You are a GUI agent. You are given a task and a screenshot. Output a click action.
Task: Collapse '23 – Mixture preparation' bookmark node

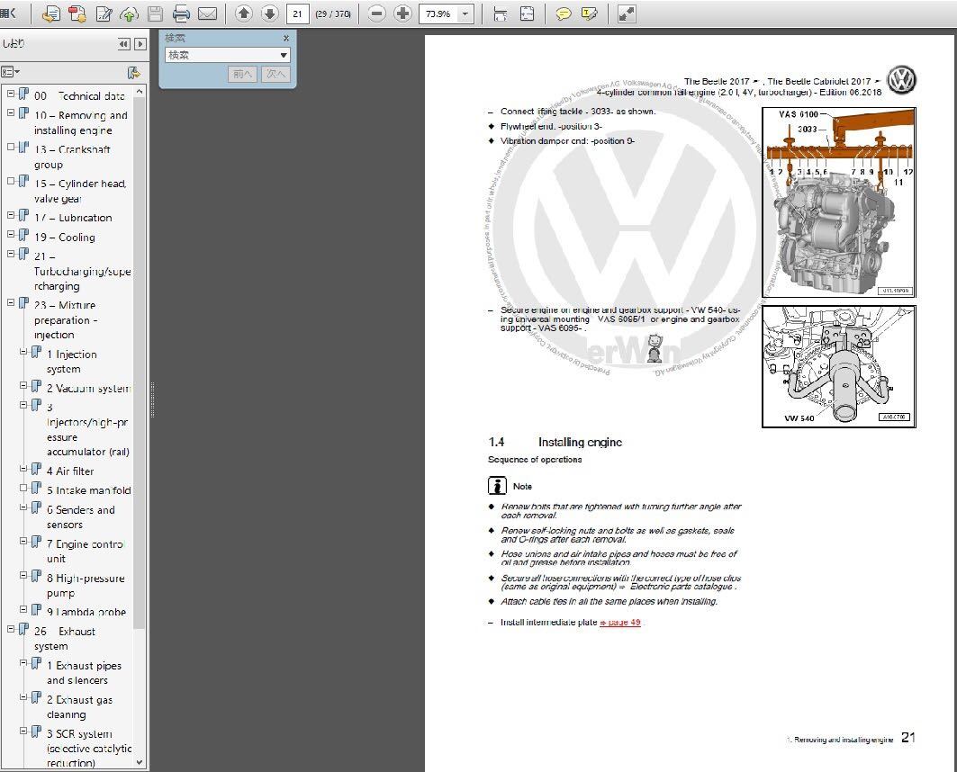pos(11,302)
